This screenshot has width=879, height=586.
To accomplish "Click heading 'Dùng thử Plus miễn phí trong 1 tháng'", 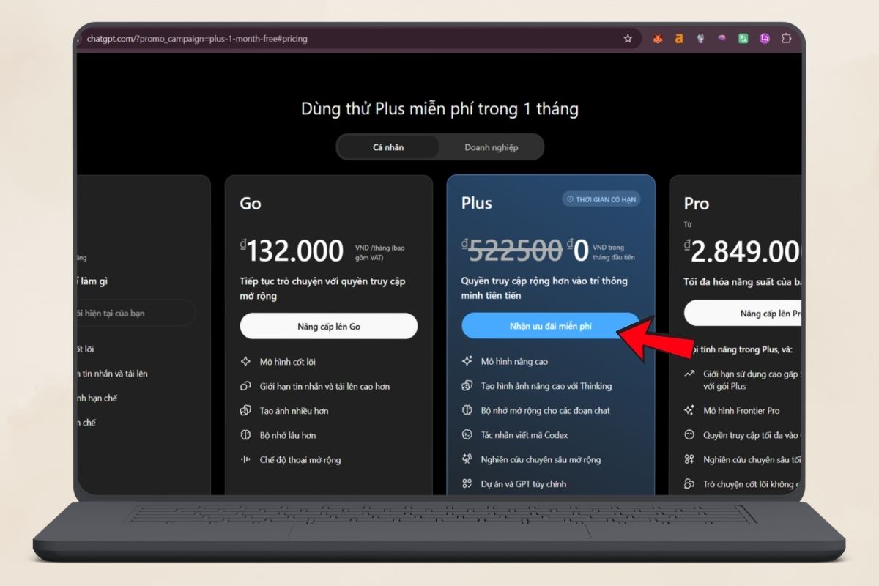I will (x=439, y=109).
